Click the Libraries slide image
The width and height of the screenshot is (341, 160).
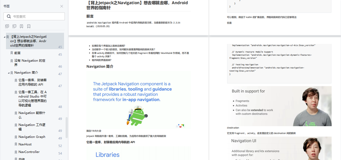click(x=138, y=153)
